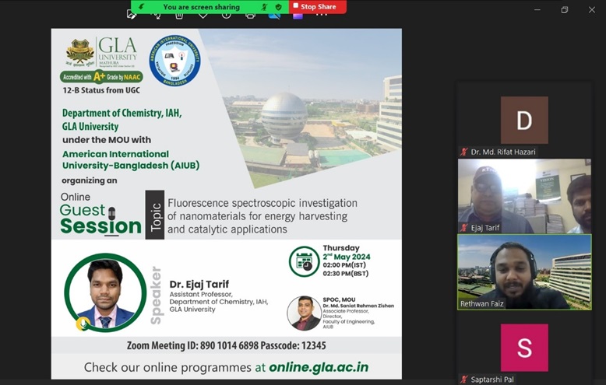606x385 pixels.
Task: Open the green security shield icon
Action: tap(279, 7)
